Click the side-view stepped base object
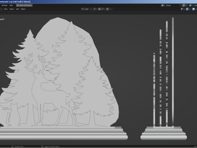This screenshot has height=148, width=197. pyautogui.click(x=164, y=133)
